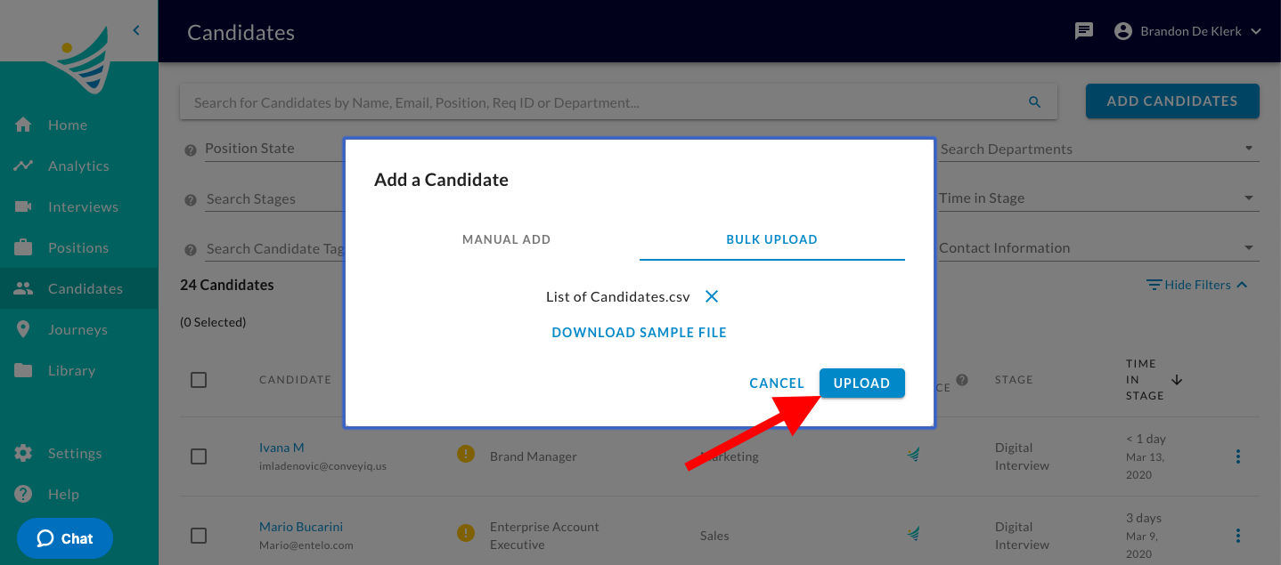Select Candidates in the sidebar
The image size is (1281, 565).
click(79, 288)
